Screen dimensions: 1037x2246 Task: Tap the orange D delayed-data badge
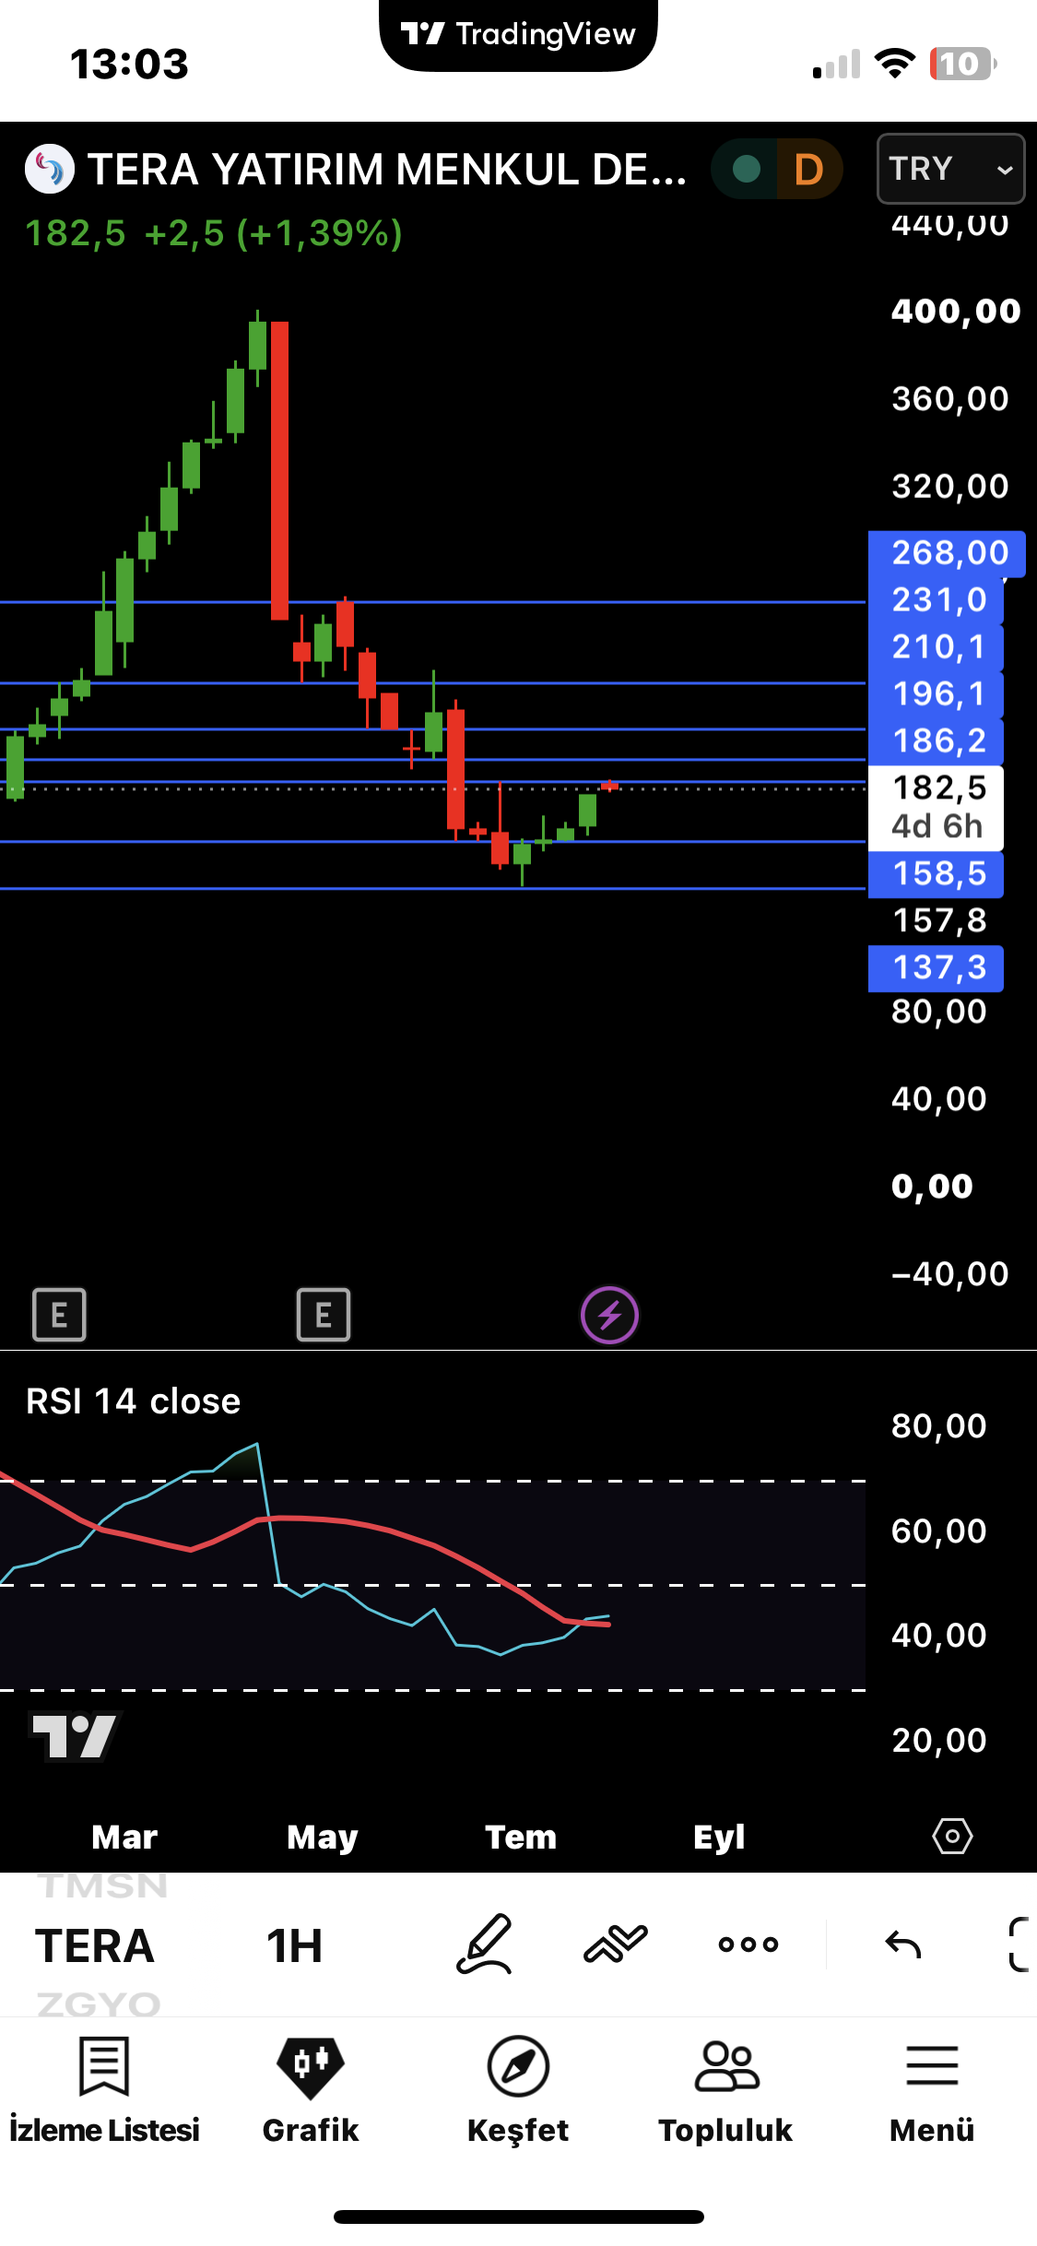(808, 169)
